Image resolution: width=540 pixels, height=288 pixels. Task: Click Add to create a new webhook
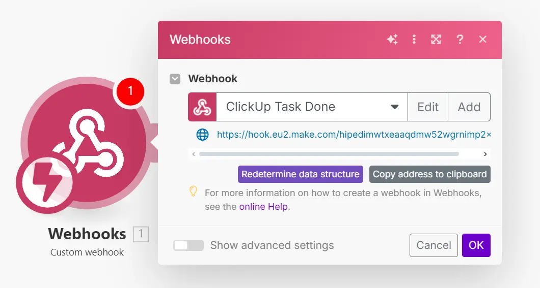point(469,107)
